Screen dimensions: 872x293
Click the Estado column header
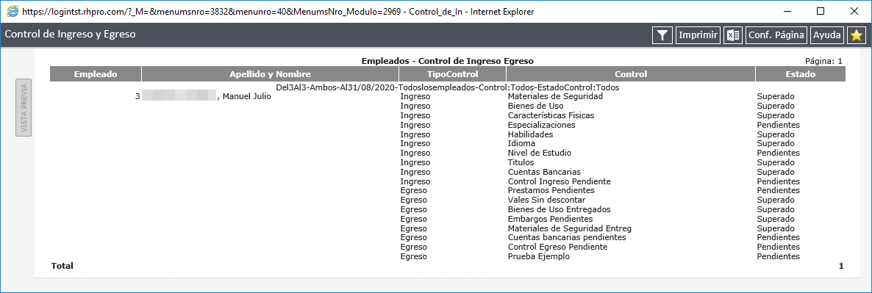801,74
